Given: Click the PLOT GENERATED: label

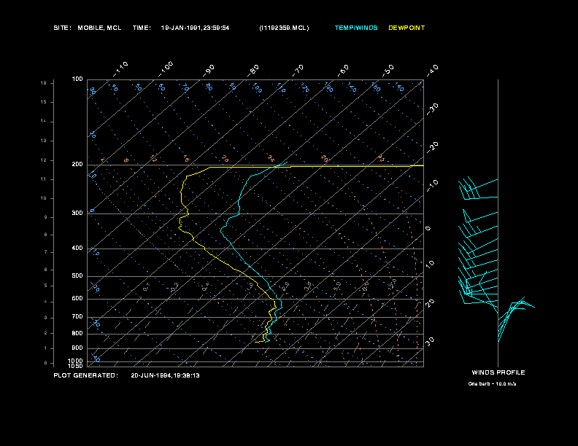Looking at the screenshot, I should tap(86, 375).
